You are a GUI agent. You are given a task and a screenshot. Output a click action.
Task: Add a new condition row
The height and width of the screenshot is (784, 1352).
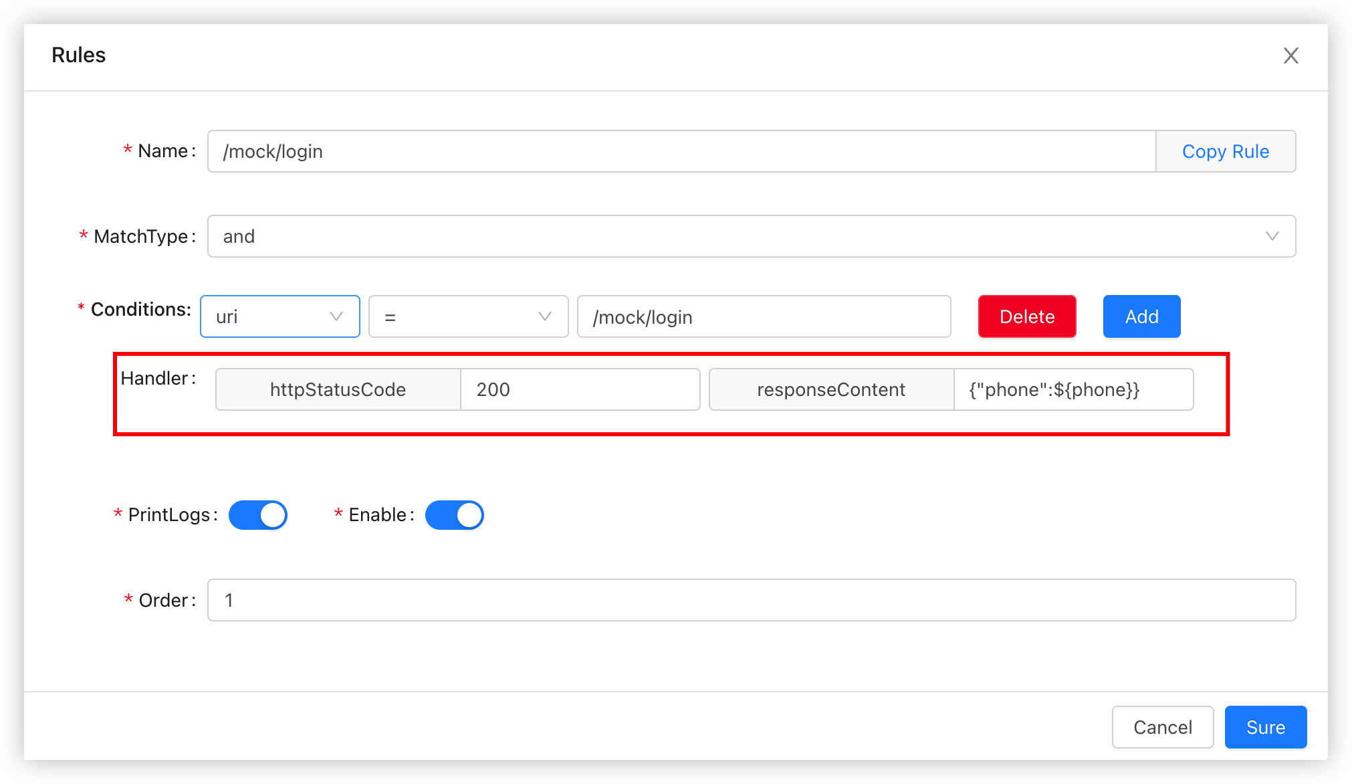click(x=1141, y=316)
